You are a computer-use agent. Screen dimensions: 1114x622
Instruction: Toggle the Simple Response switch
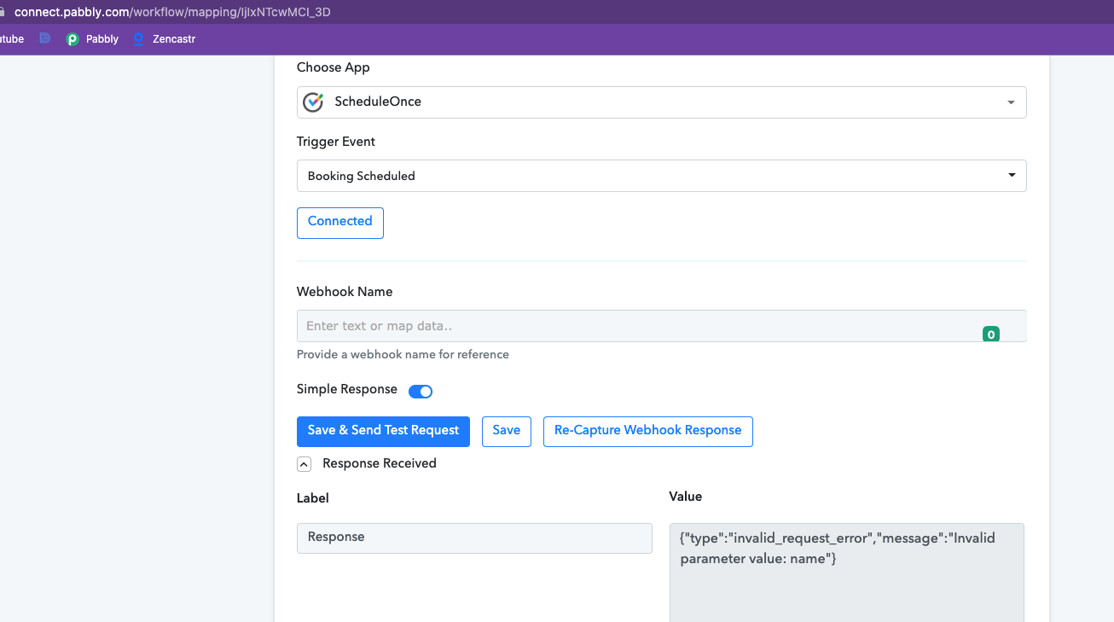[421, 392]
